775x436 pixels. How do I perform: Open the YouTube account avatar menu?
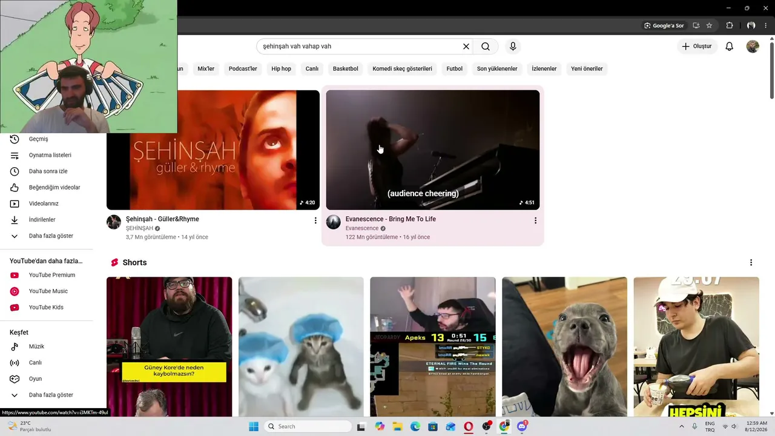point(753,47)
